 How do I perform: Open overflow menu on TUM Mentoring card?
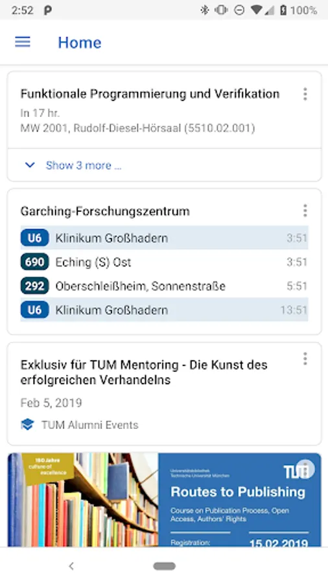pyautogui.click(x=305, y=359)
